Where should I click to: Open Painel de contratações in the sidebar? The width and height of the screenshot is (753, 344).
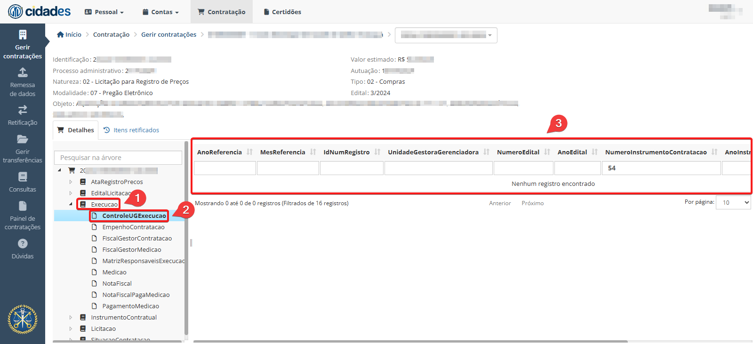point(23,216)
